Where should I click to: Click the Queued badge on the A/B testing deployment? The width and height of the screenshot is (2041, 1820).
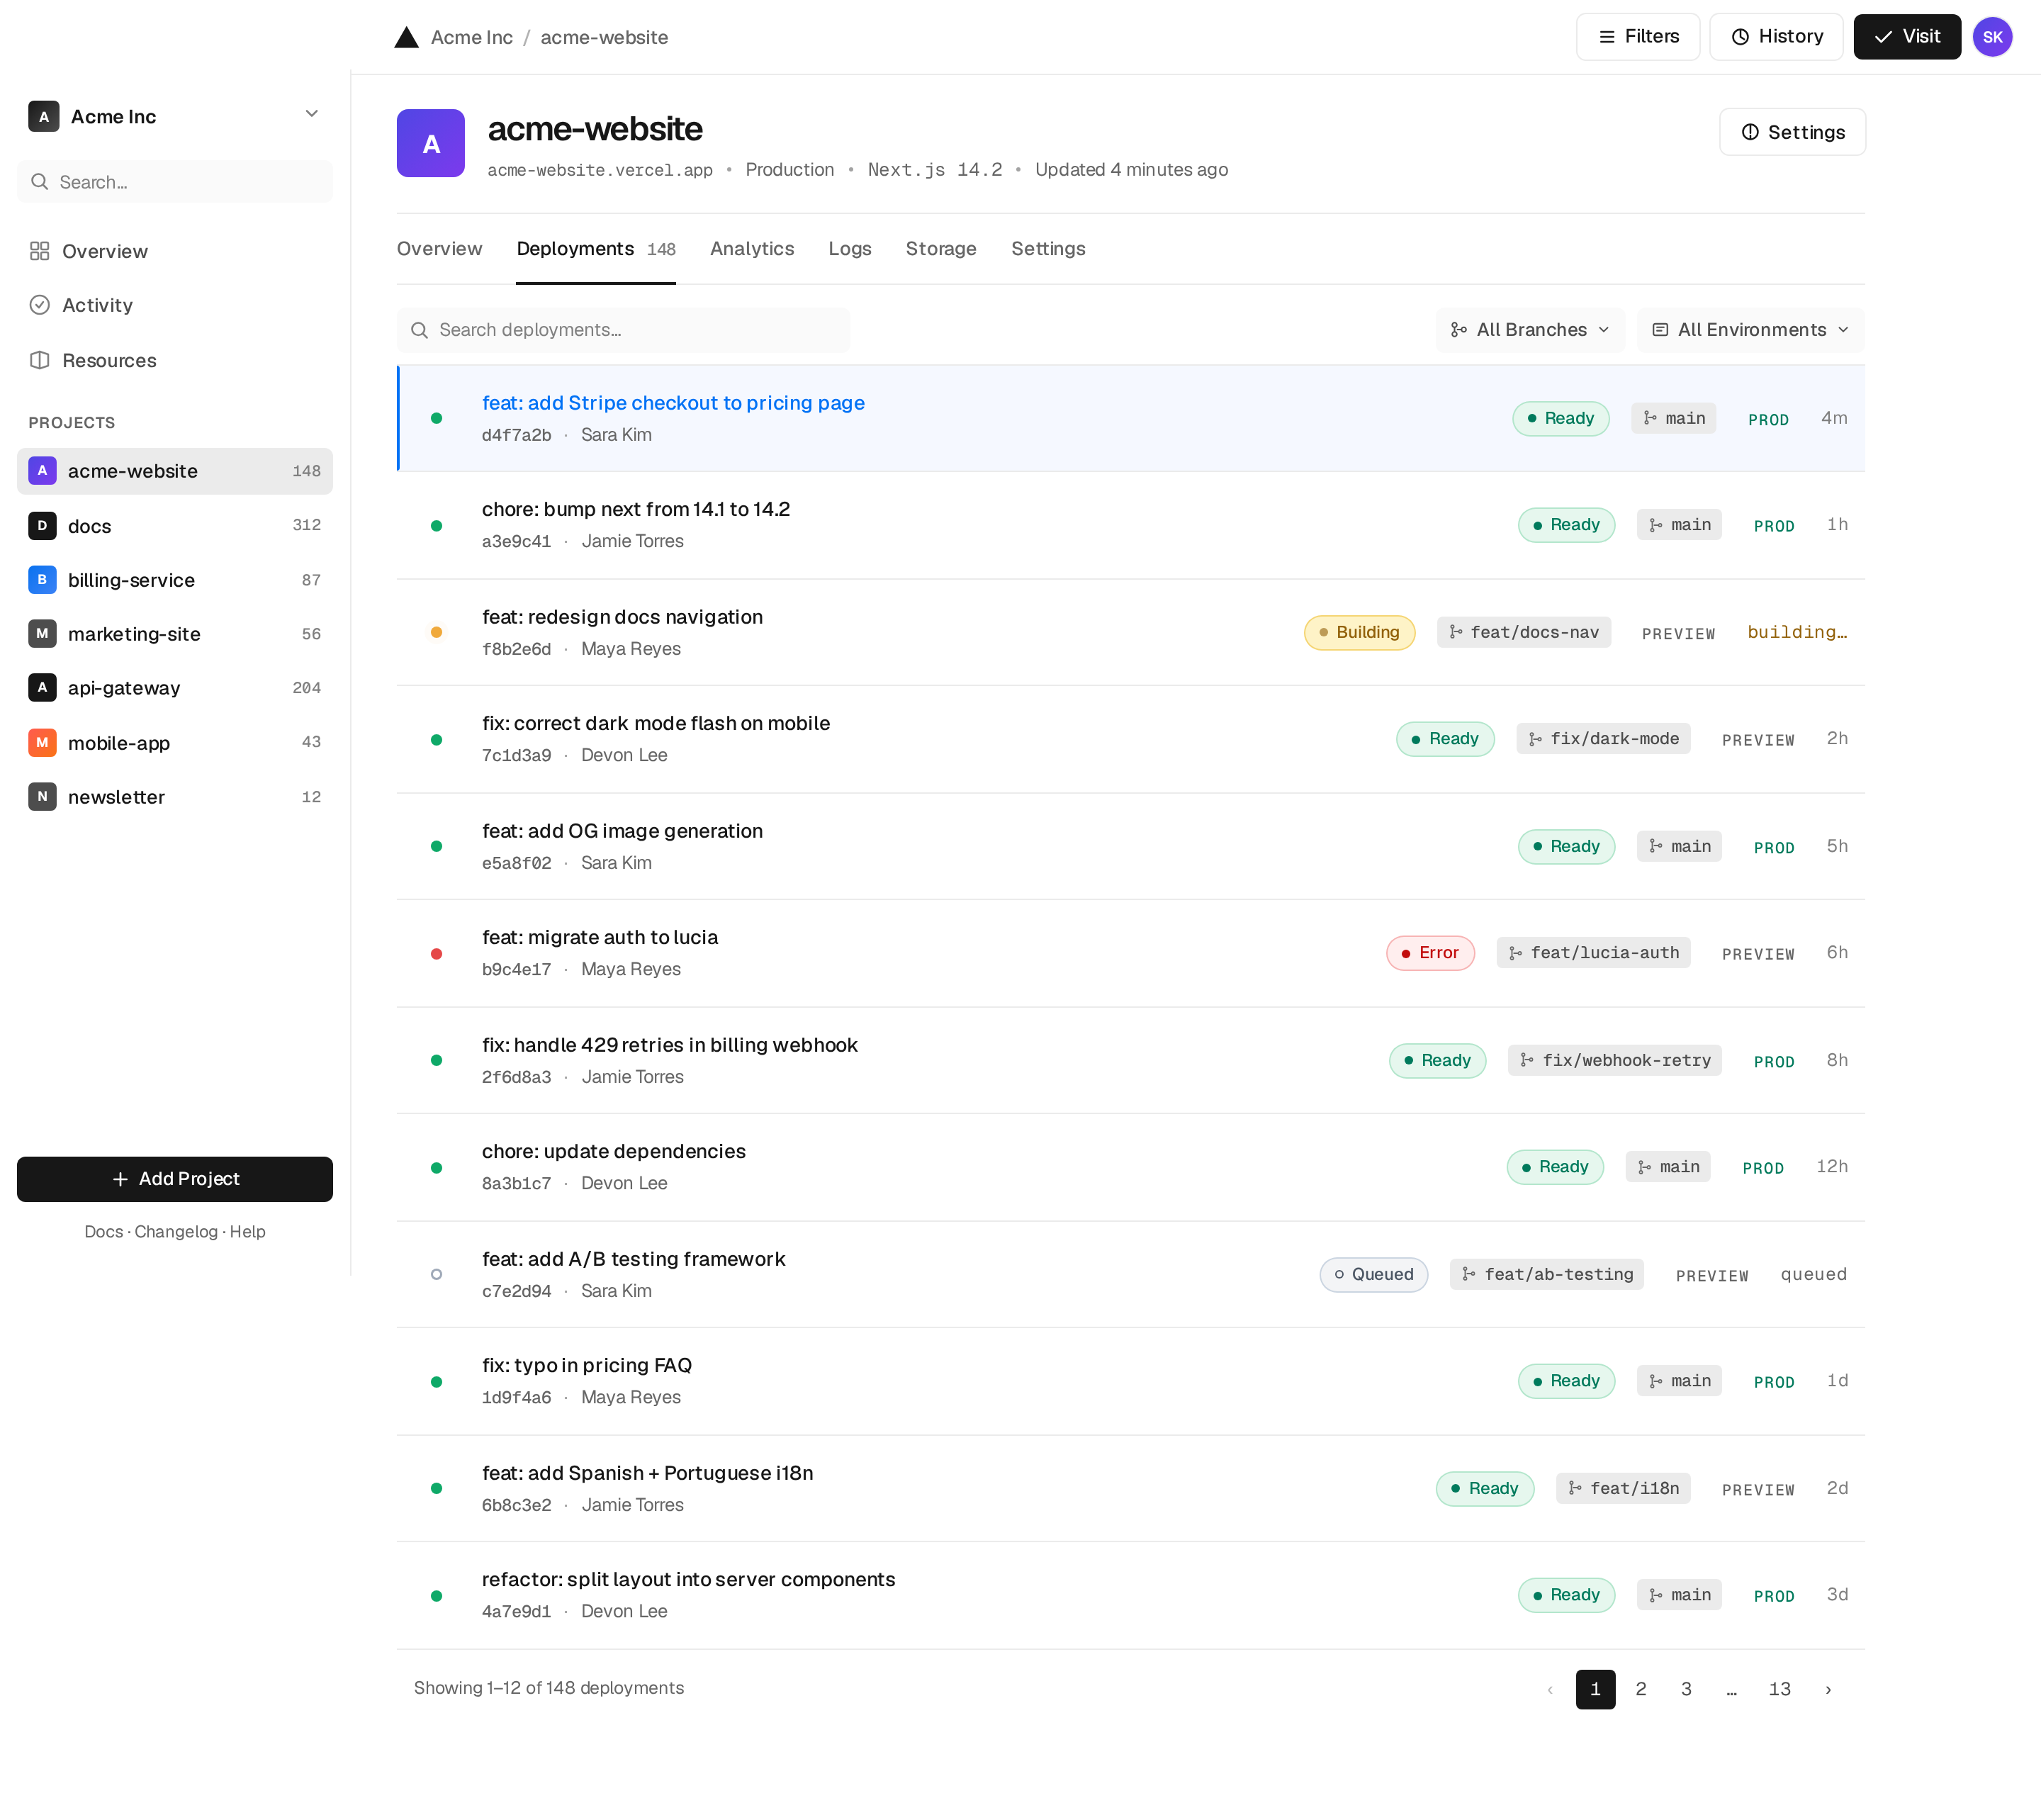[x=1374, y=1274]
